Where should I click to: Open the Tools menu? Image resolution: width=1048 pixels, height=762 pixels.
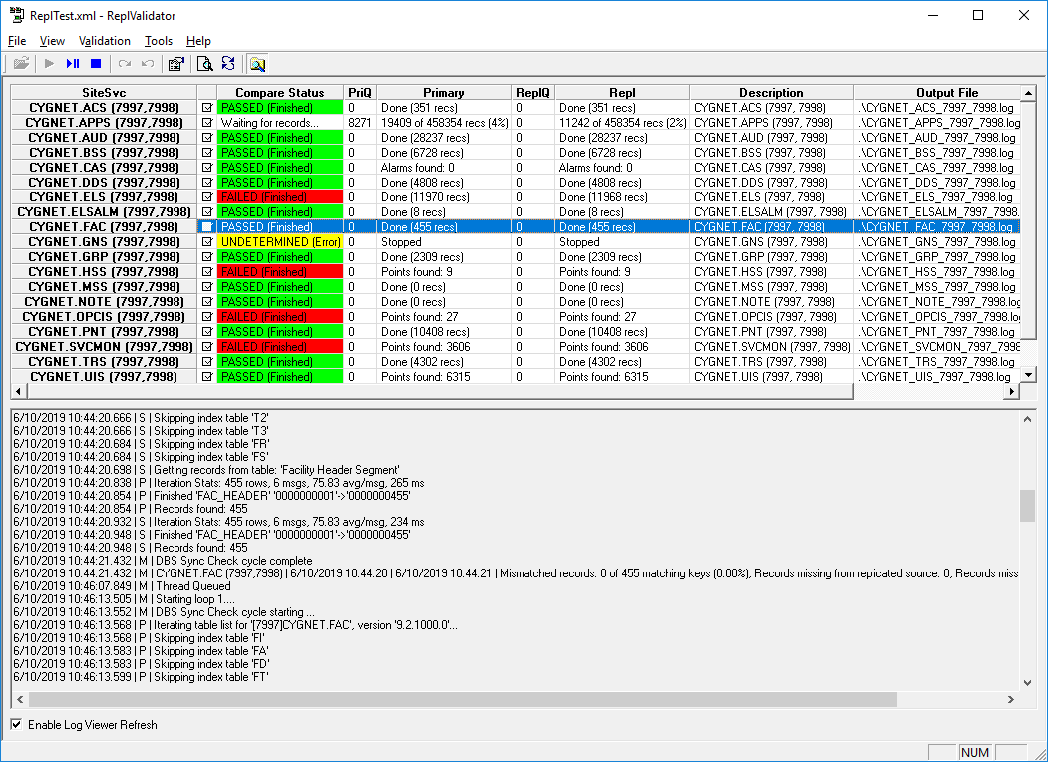click(159, 41)
